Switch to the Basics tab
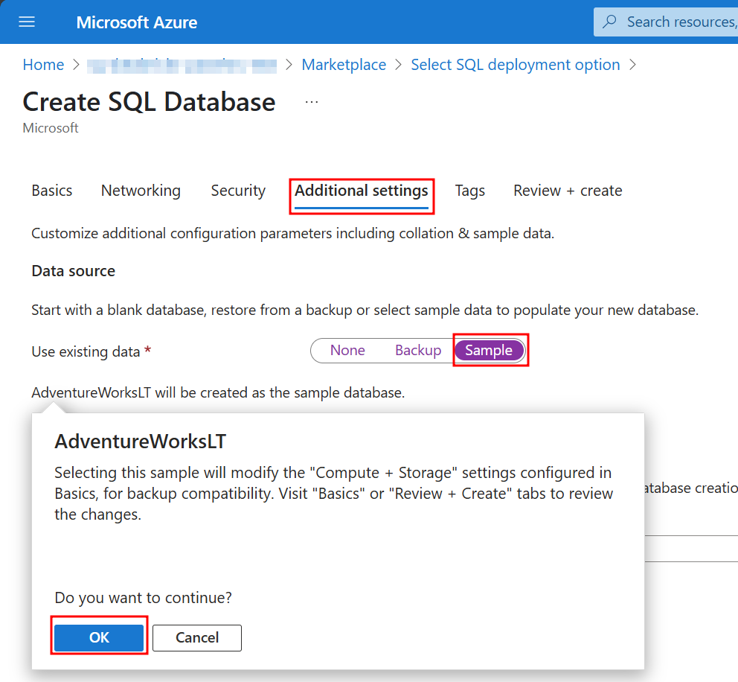Viewport: 738px width, 682px height. pos(52,191)
